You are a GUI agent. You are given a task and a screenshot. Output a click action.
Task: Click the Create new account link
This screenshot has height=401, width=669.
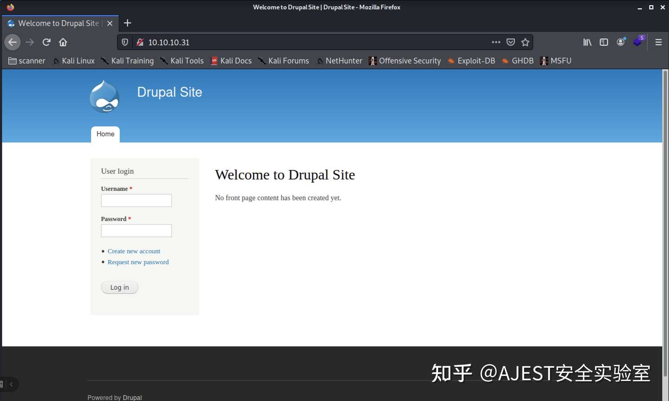click(134, 251)
